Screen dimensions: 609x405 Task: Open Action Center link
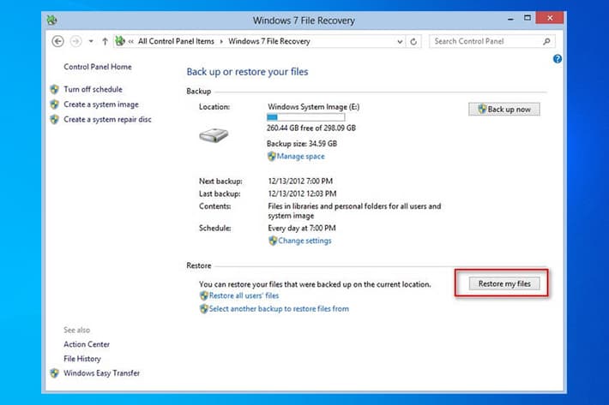pos(87,344)
